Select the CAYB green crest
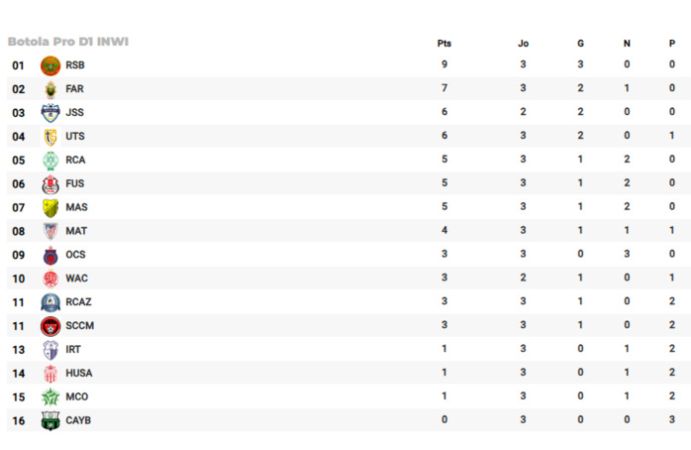 (50, 421)
